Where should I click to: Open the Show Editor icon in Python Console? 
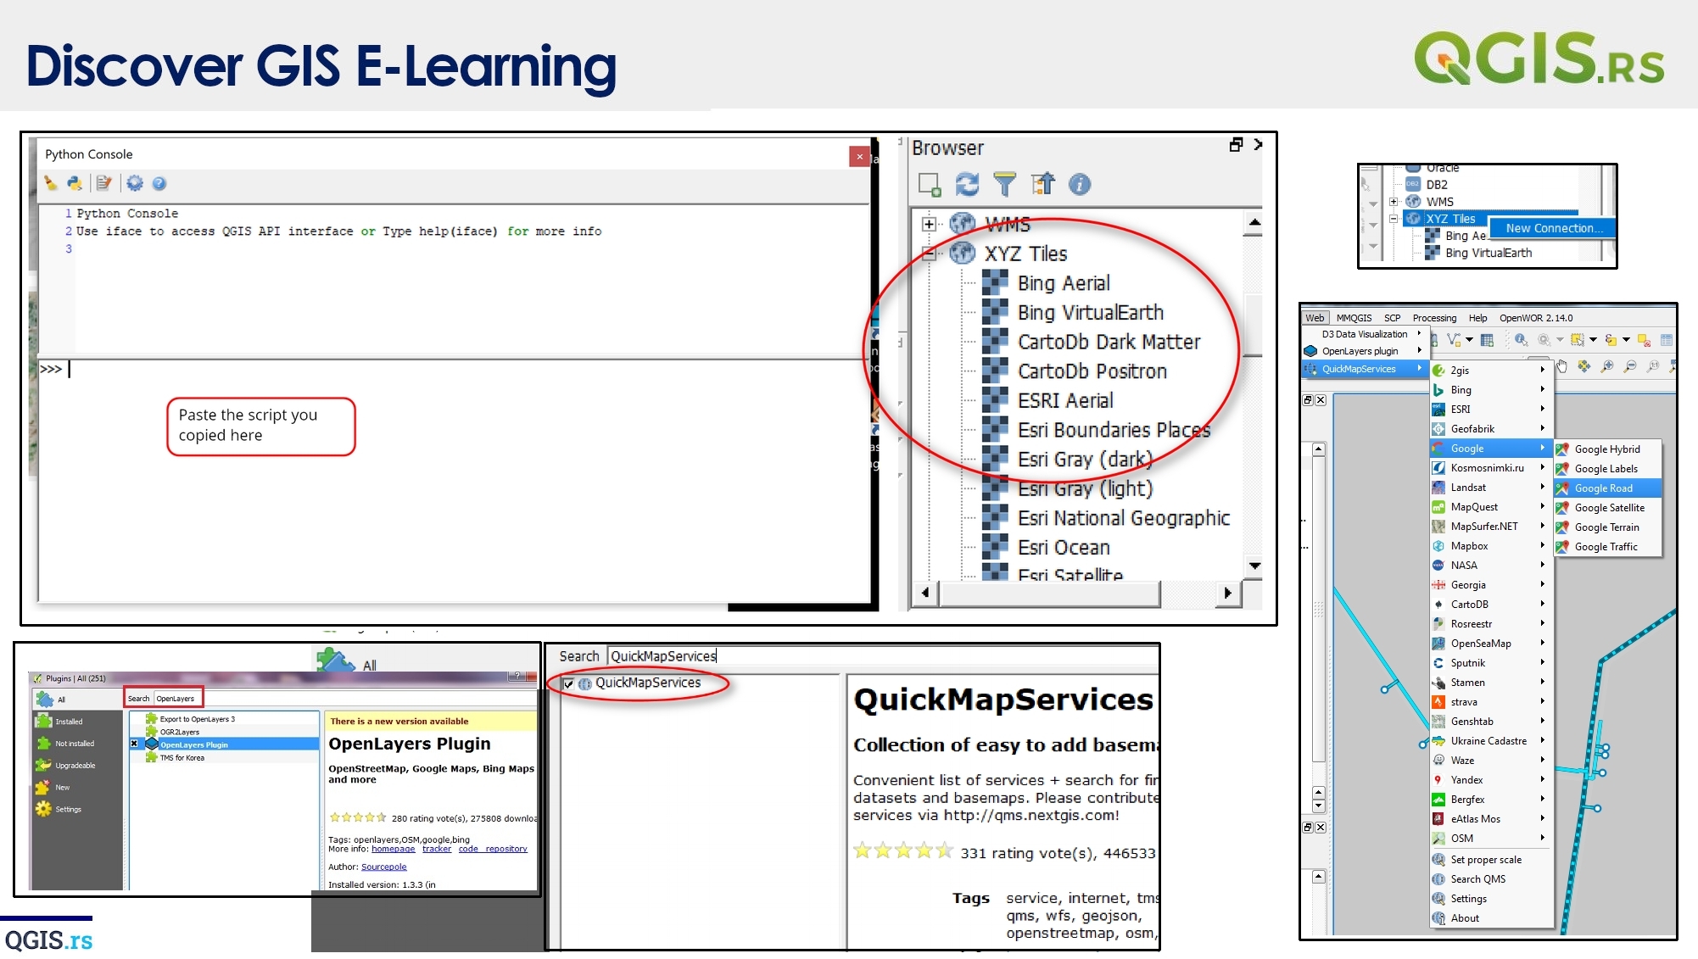point(104,183)
